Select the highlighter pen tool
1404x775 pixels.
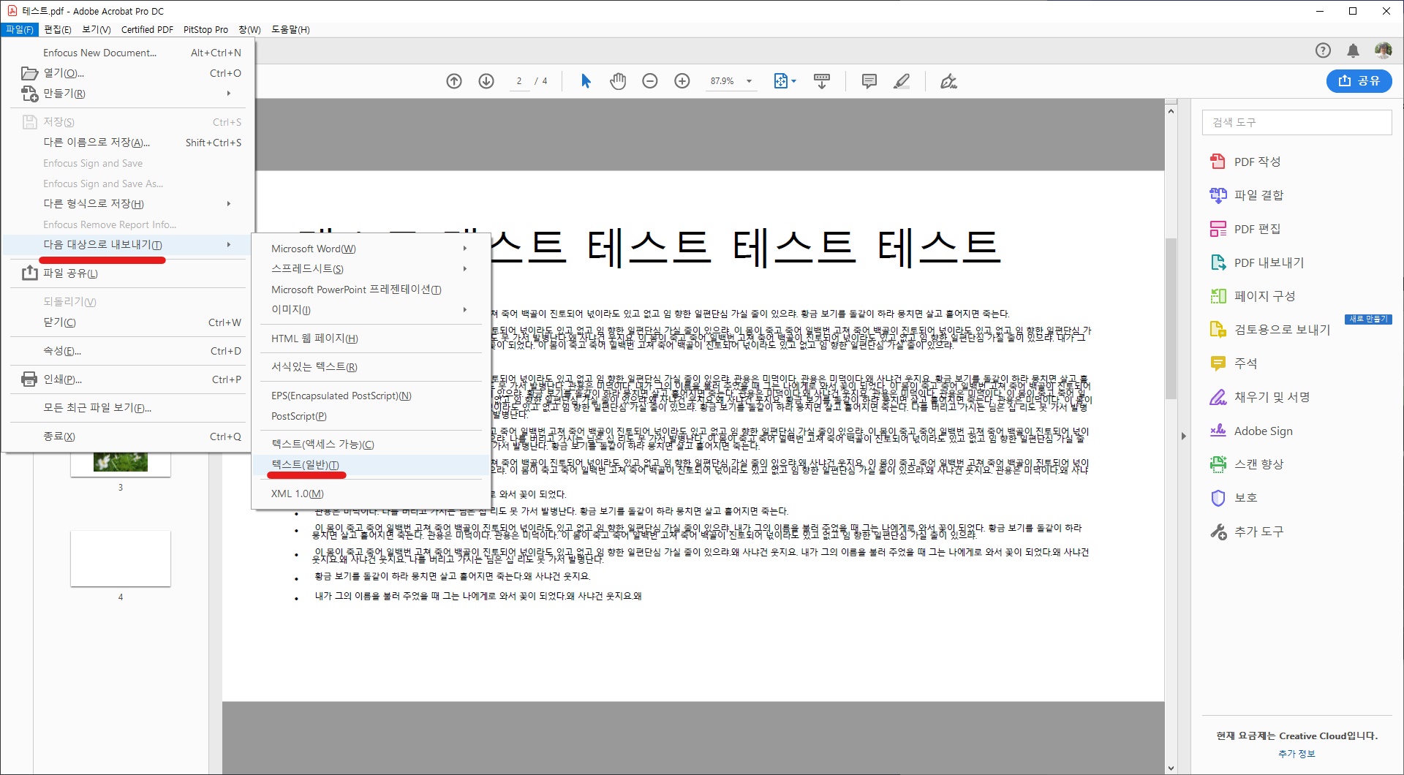[x=902, y=81]
